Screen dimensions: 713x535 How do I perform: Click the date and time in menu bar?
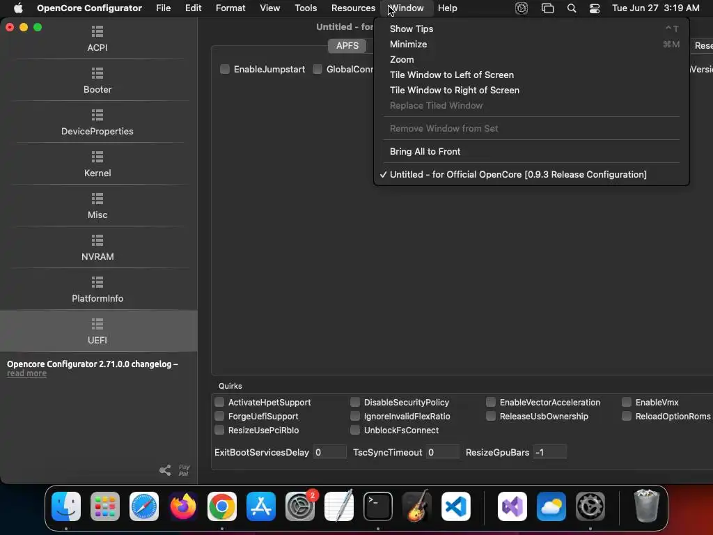click(x=656, y=8)
